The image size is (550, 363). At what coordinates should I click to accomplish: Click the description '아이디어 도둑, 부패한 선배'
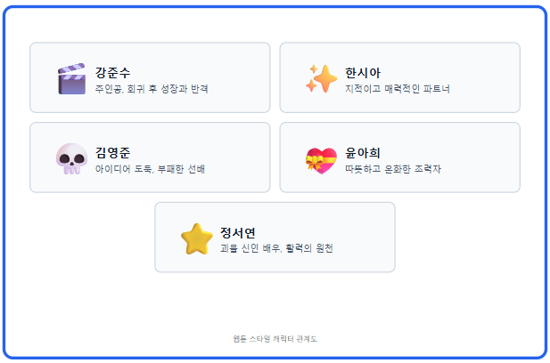click(x=150, y=169)
